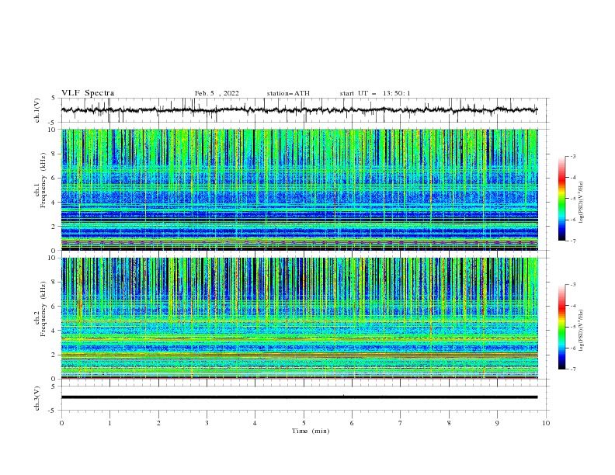Click the ch.1 voltage waveform trace

[299, 110]
